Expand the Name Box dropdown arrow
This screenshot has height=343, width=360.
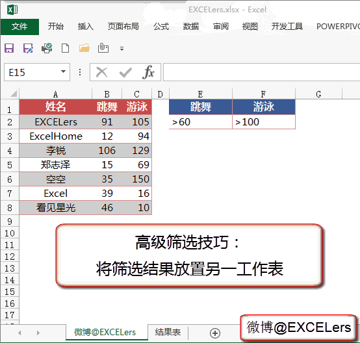(63, 71)
